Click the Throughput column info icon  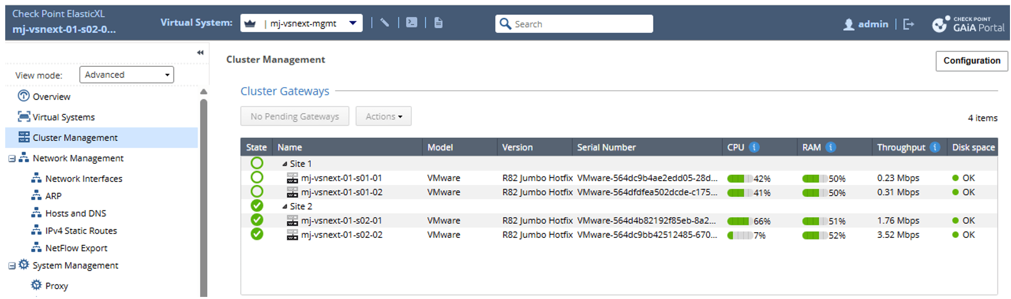click(935, 147)
